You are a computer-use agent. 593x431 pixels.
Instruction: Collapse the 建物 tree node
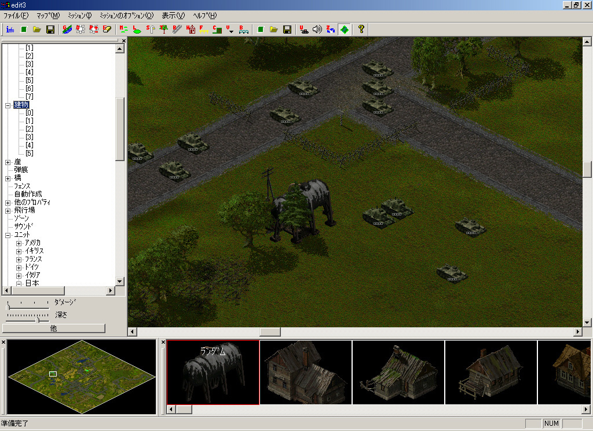pyautogui.click(x=8, y=105)
